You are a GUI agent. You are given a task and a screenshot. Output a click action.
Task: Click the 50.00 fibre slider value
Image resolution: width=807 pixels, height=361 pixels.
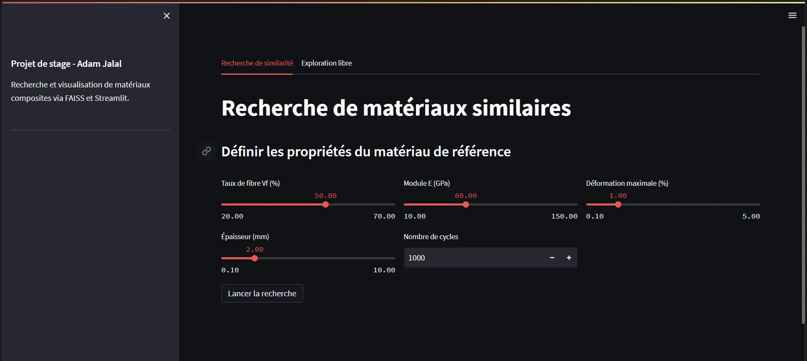[x=325, y=196]
